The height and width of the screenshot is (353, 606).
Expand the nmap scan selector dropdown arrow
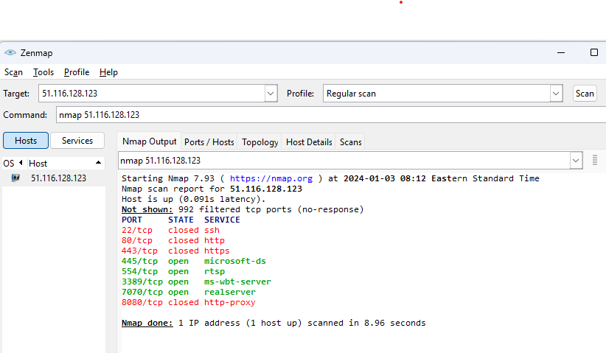[x=576, y=160]
